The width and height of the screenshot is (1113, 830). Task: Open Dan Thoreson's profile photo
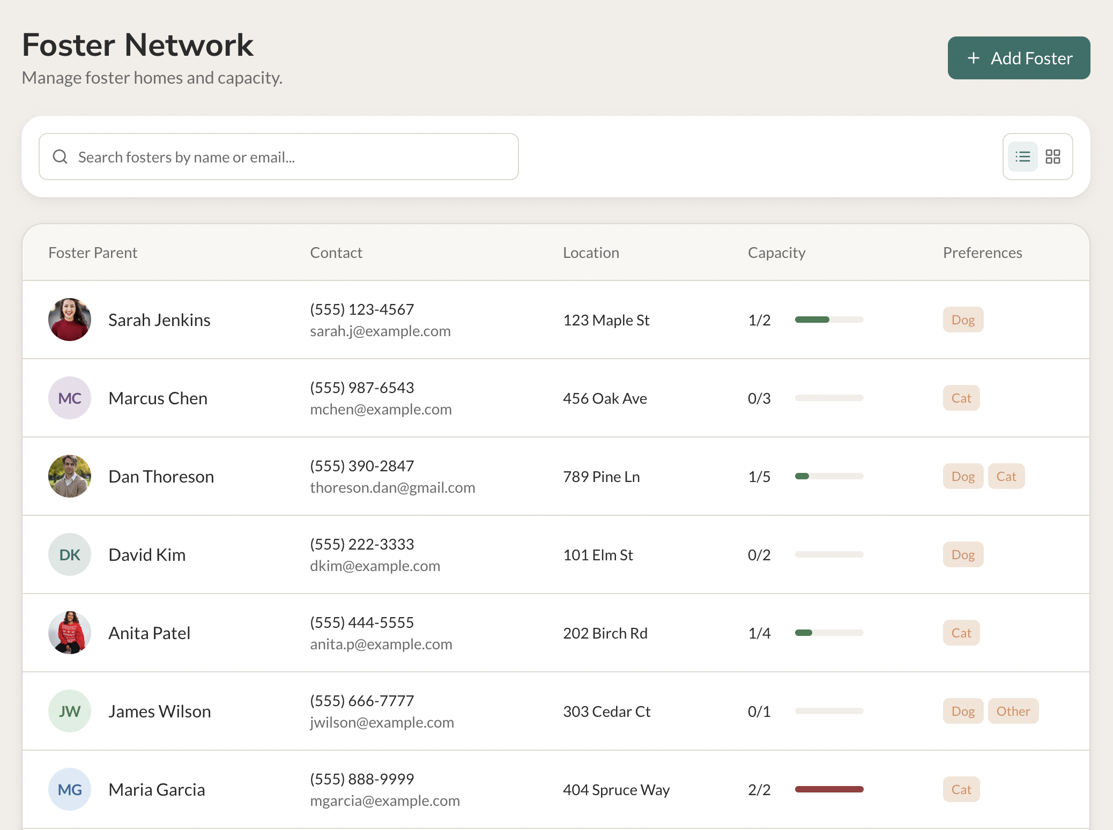click(70, 476)
